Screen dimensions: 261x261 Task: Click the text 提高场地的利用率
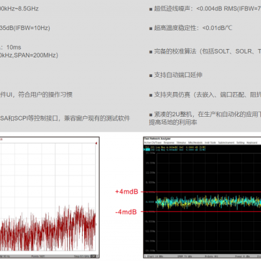173,123
